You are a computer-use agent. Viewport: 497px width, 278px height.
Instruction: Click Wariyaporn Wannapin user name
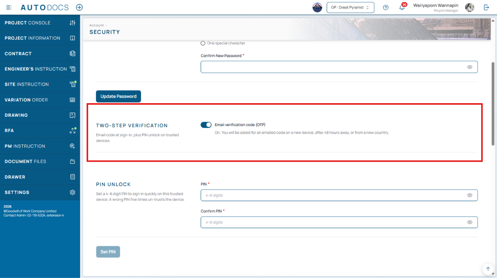coord(436,5)
